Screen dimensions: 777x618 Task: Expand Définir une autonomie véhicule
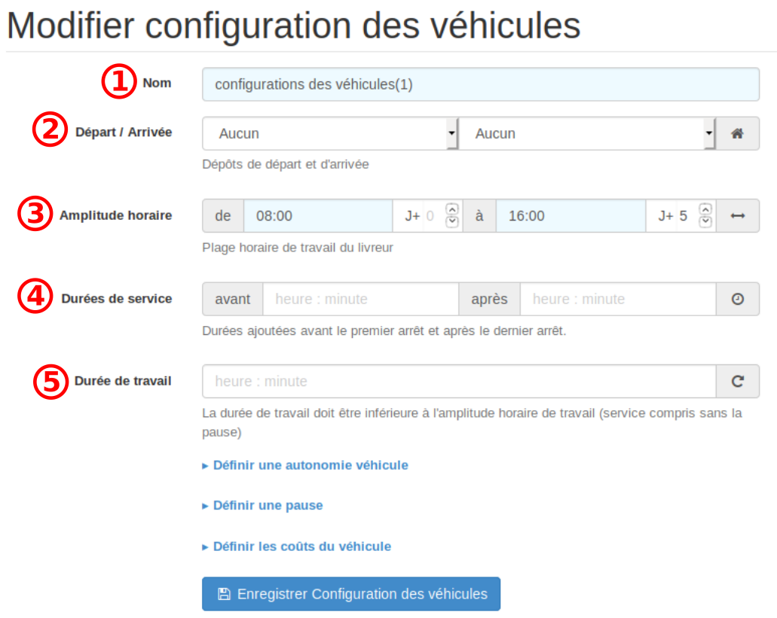310,465
